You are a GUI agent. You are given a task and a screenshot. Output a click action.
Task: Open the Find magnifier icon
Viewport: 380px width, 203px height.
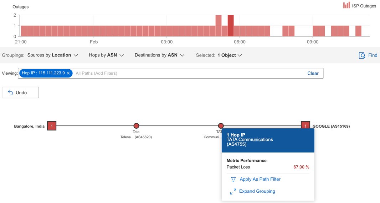pyautogui.click(x=362, y=55)
